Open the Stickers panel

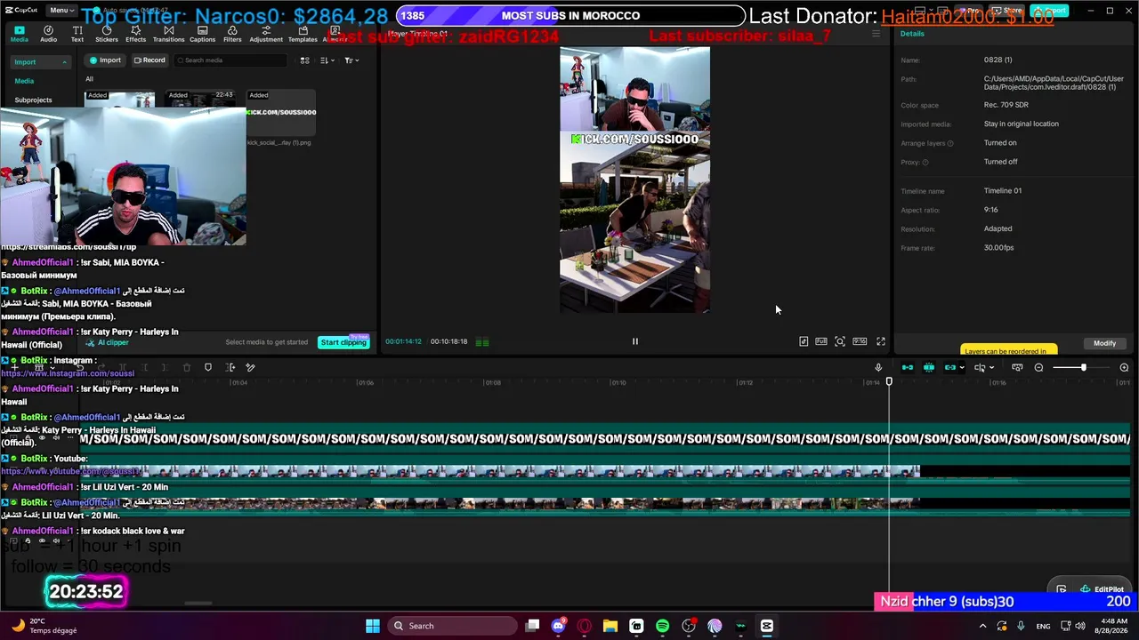click(x=107, y=34)
